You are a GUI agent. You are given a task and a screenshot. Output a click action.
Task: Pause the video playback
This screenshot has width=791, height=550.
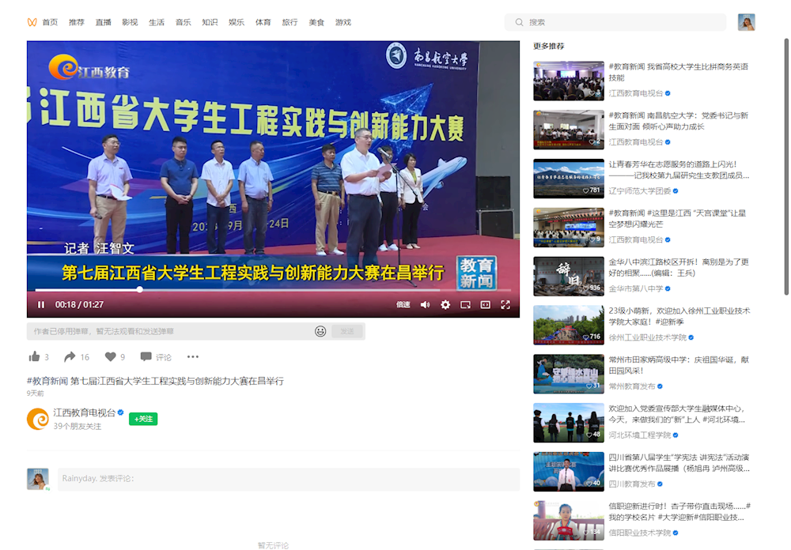click(41, 305)
